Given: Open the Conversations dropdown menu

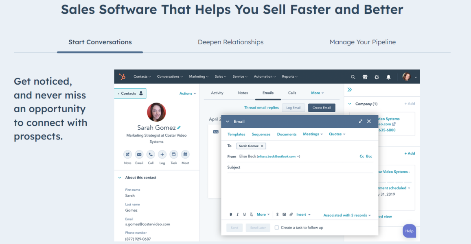Looking at the screenshot, I should click(170, 76).
